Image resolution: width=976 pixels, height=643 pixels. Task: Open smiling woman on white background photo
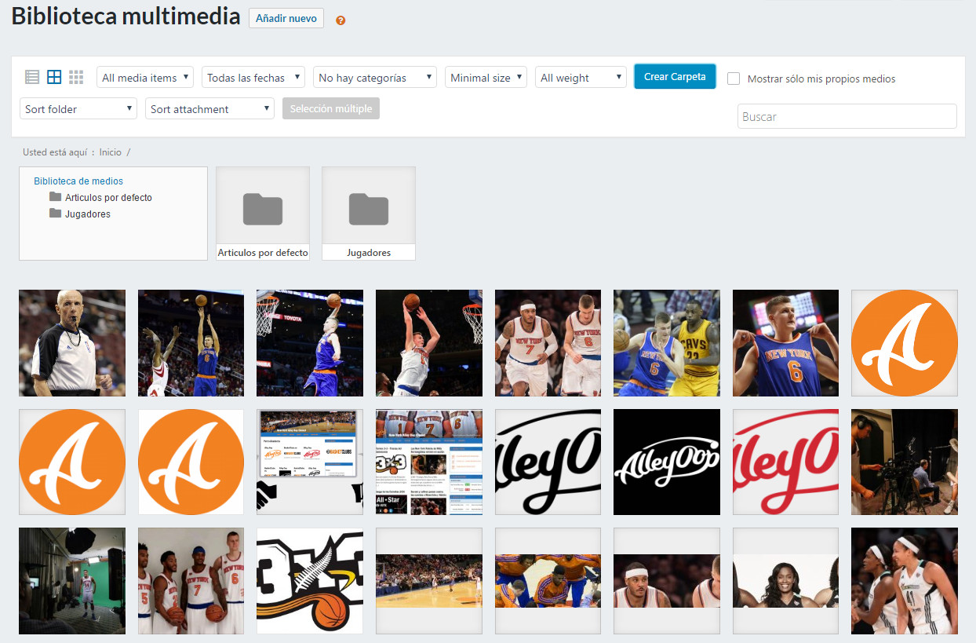785,581
